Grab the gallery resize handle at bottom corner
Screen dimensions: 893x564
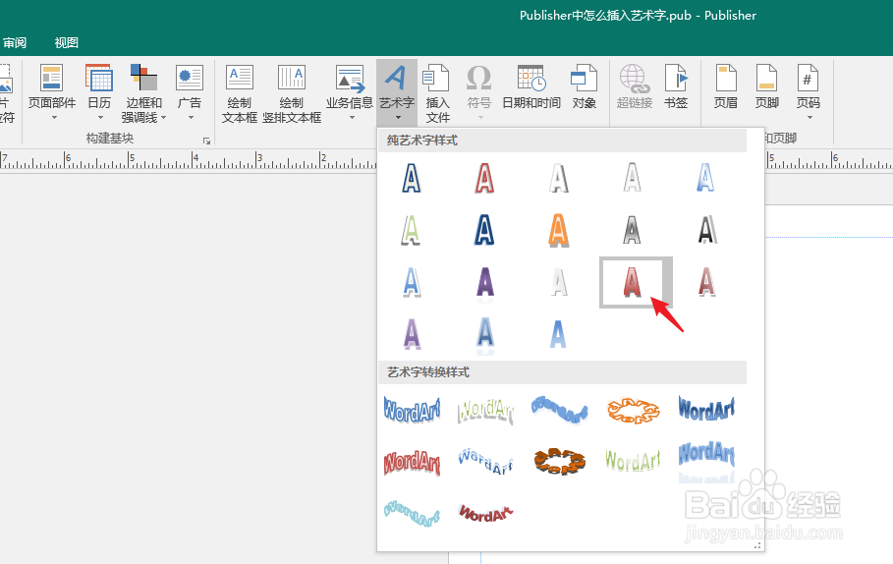tap(757, 545)
